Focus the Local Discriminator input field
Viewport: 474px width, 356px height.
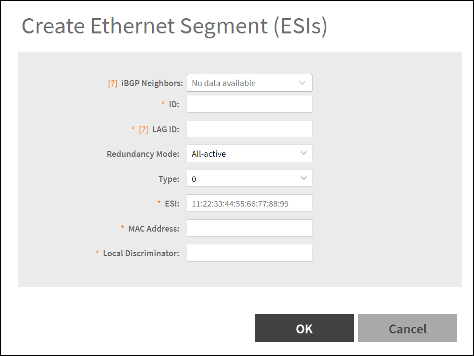[x=249, y=253]
